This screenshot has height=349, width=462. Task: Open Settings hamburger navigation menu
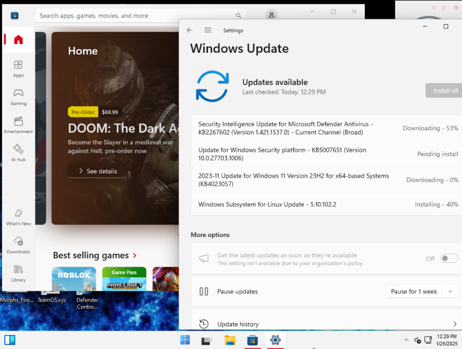(x=208, y=30)
